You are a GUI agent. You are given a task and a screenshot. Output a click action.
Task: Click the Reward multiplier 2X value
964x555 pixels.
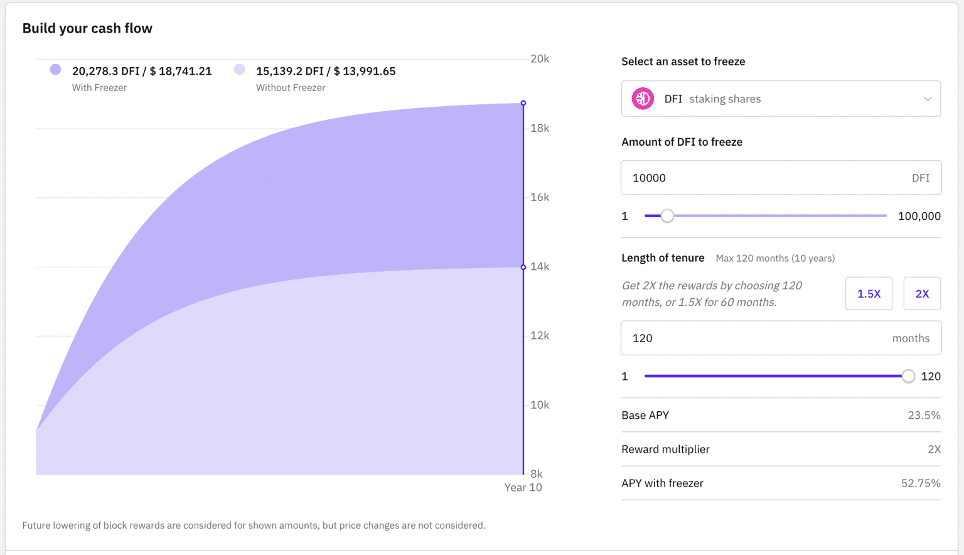click(934, 450)
